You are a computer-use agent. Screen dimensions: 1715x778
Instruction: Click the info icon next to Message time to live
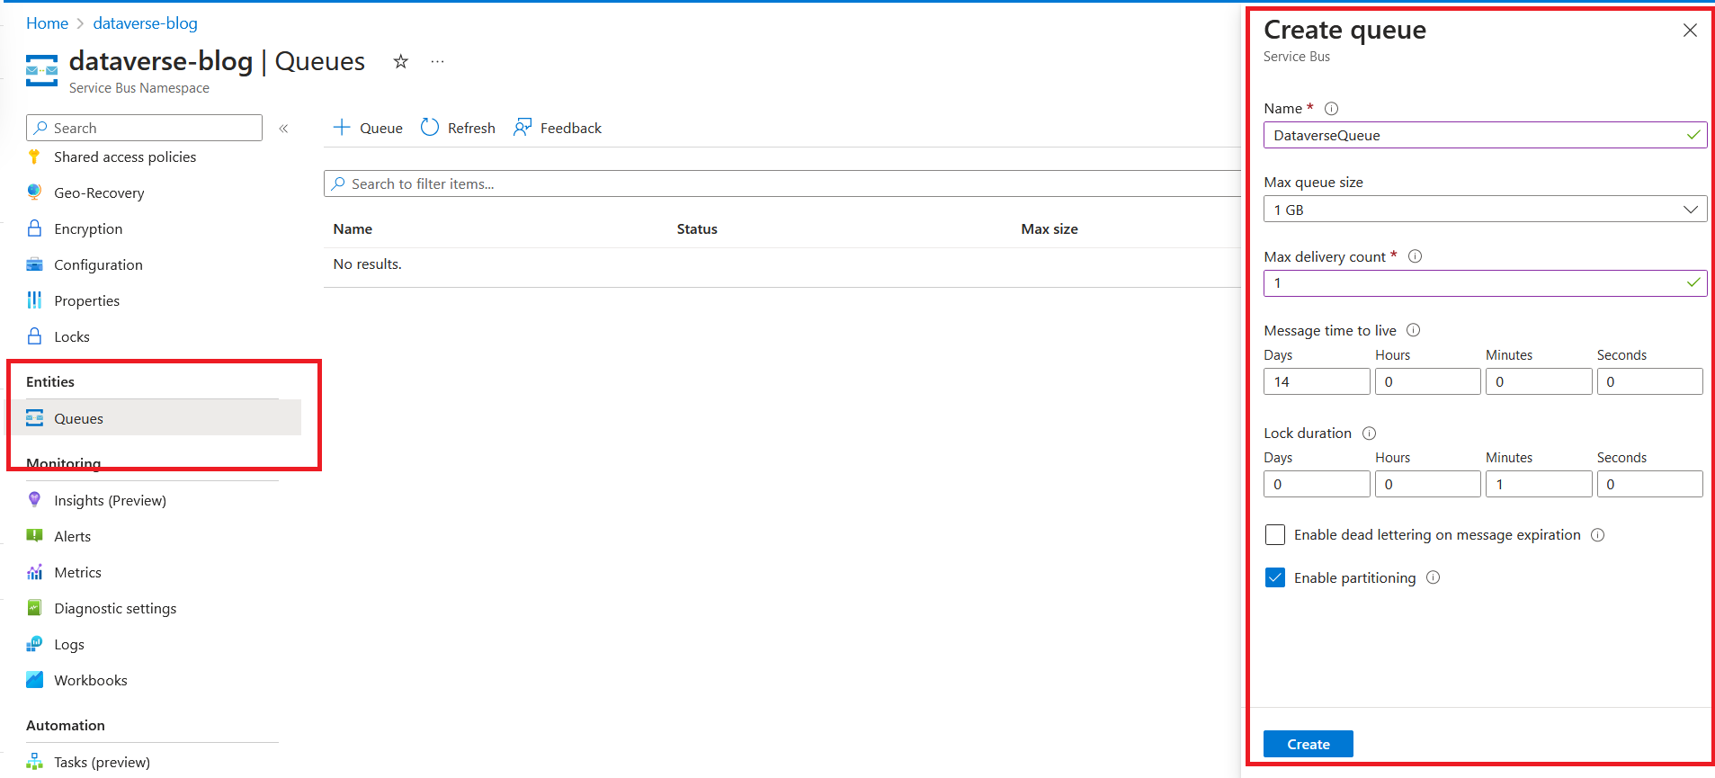(1413, 330)
